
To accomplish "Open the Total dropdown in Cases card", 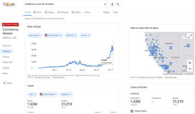I will pyautogui.click(x=32, y=94).
